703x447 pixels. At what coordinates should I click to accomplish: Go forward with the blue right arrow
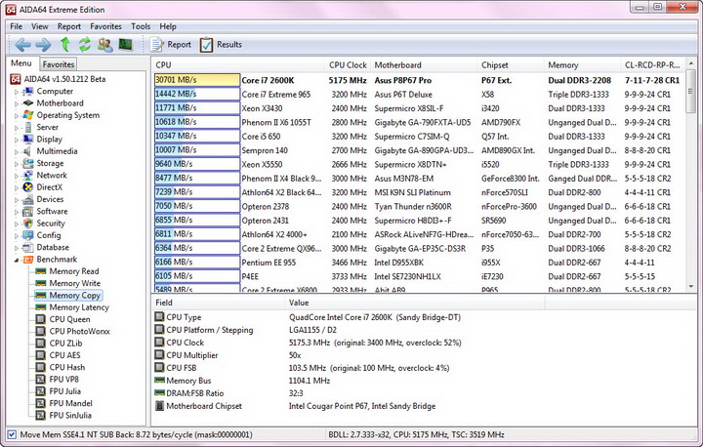tap(43, 44)
